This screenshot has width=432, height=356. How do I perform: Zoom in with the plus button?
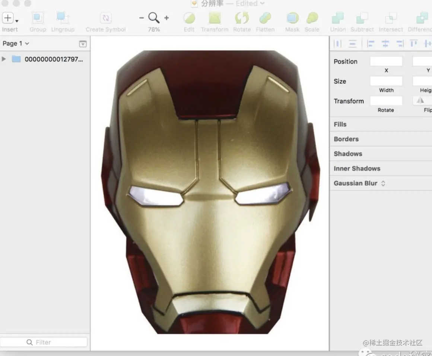tap(166, 18)
